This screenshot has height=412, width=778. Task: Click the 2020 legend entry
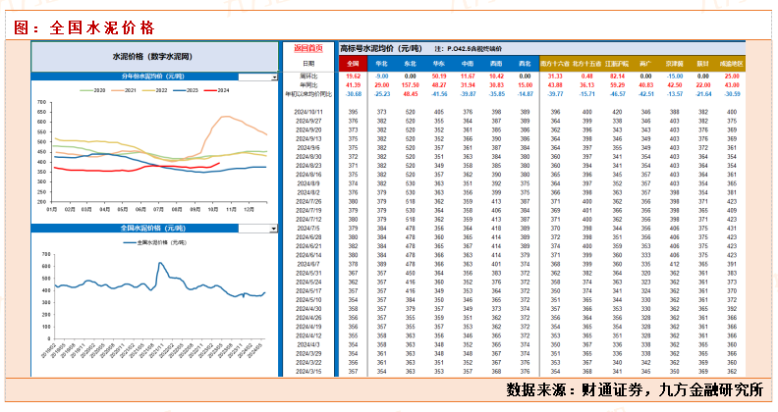point(92,90)
